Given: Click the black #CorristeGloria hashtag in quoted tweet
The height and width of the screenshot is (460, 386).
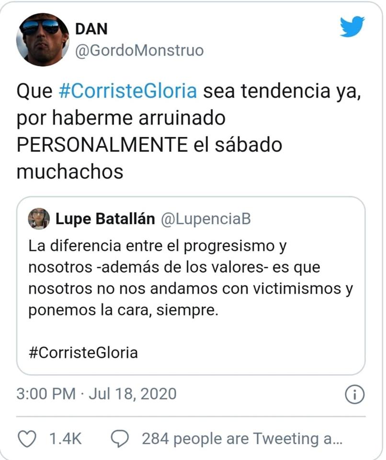Looking at the screenshot, I should pos(83,353).
